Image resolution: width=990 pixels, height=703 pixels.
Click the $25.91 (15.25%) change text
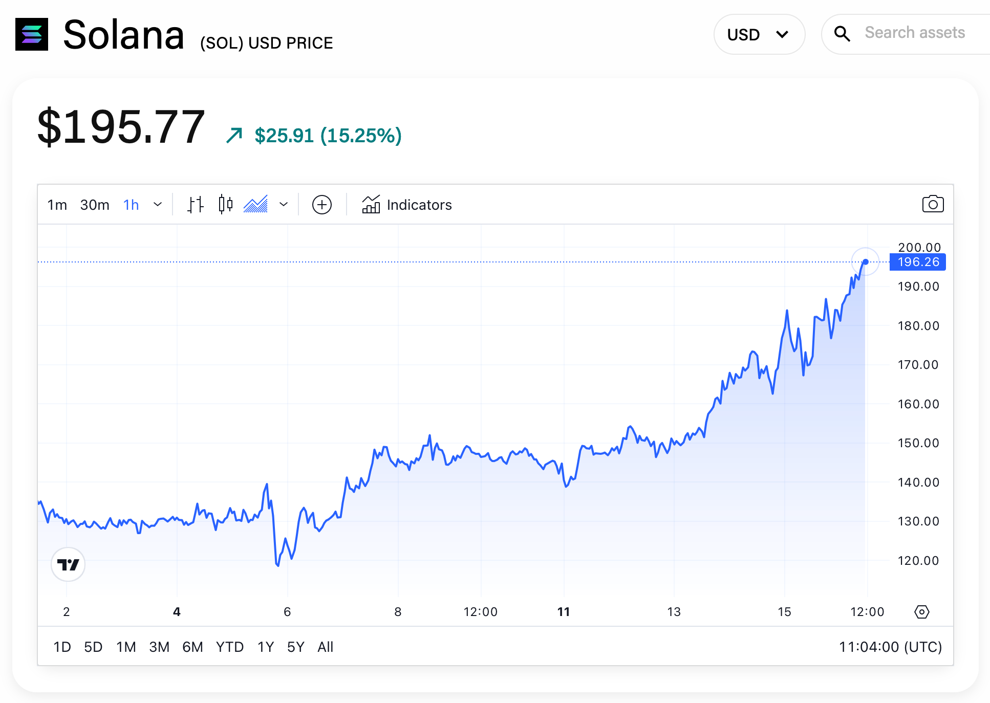pyautogui.click(x=328, y=136)
